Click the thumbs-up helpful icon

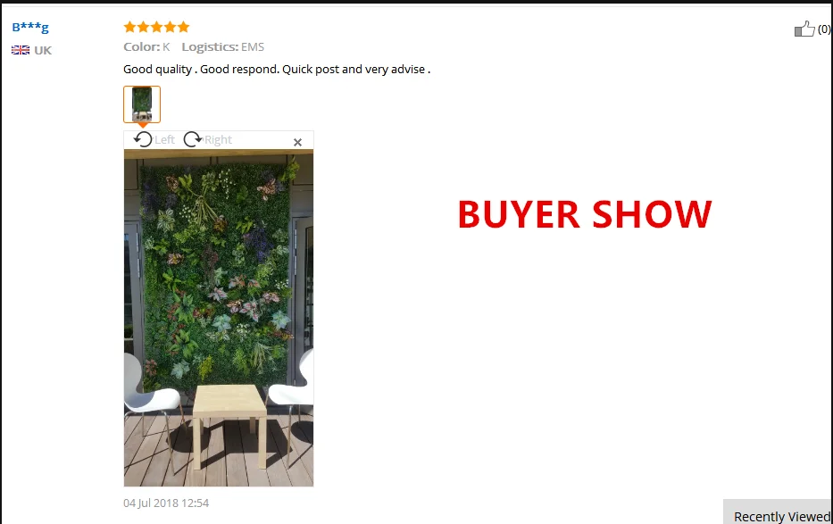coord(804,29)
